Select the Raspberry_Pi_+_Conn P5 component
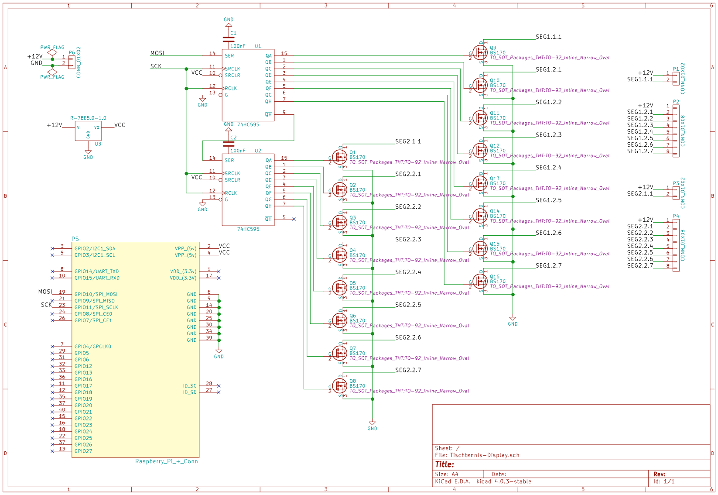The image size is (718, 495). tap(135, 349)
